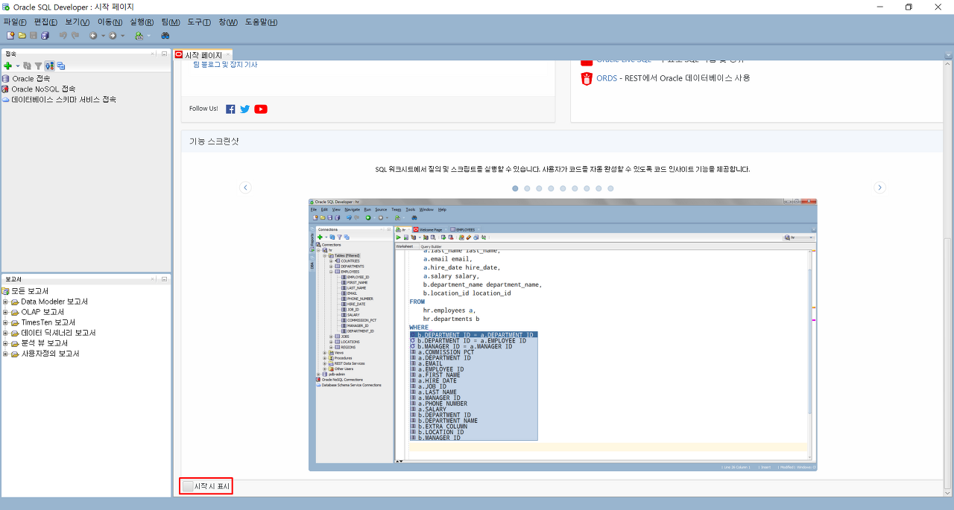Image resolution: width=954 pixels, height=510 pixels.
Task: Close the 보고서 panel with its X icon
Action: coord(152,279)
